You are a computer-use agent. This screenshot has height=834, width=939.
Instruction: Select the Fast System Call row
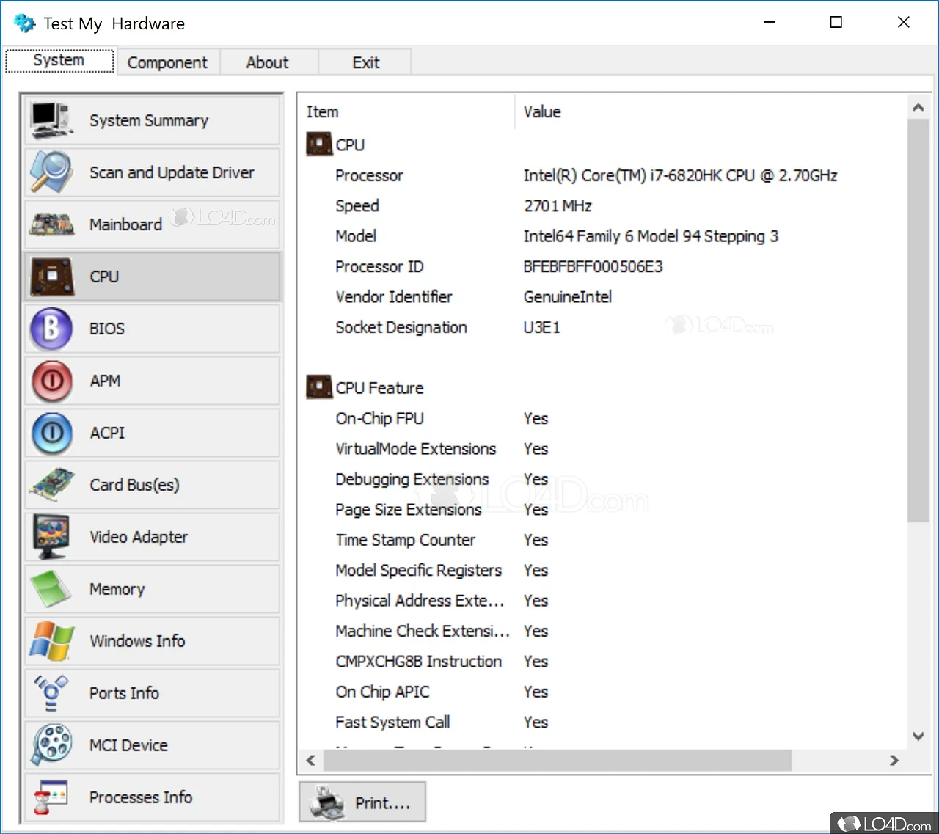pyautogui.click(x=603, y=723)
